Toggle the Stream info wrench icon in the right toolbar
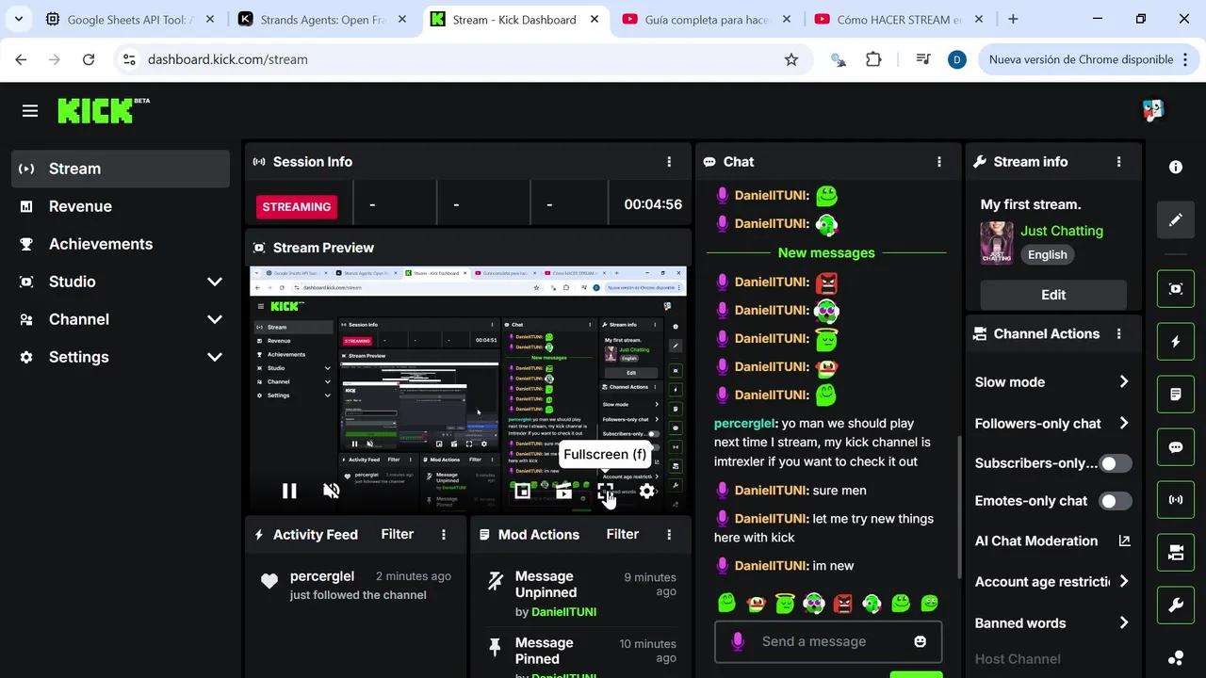 pyautogui.click(x=1176, y=605)
